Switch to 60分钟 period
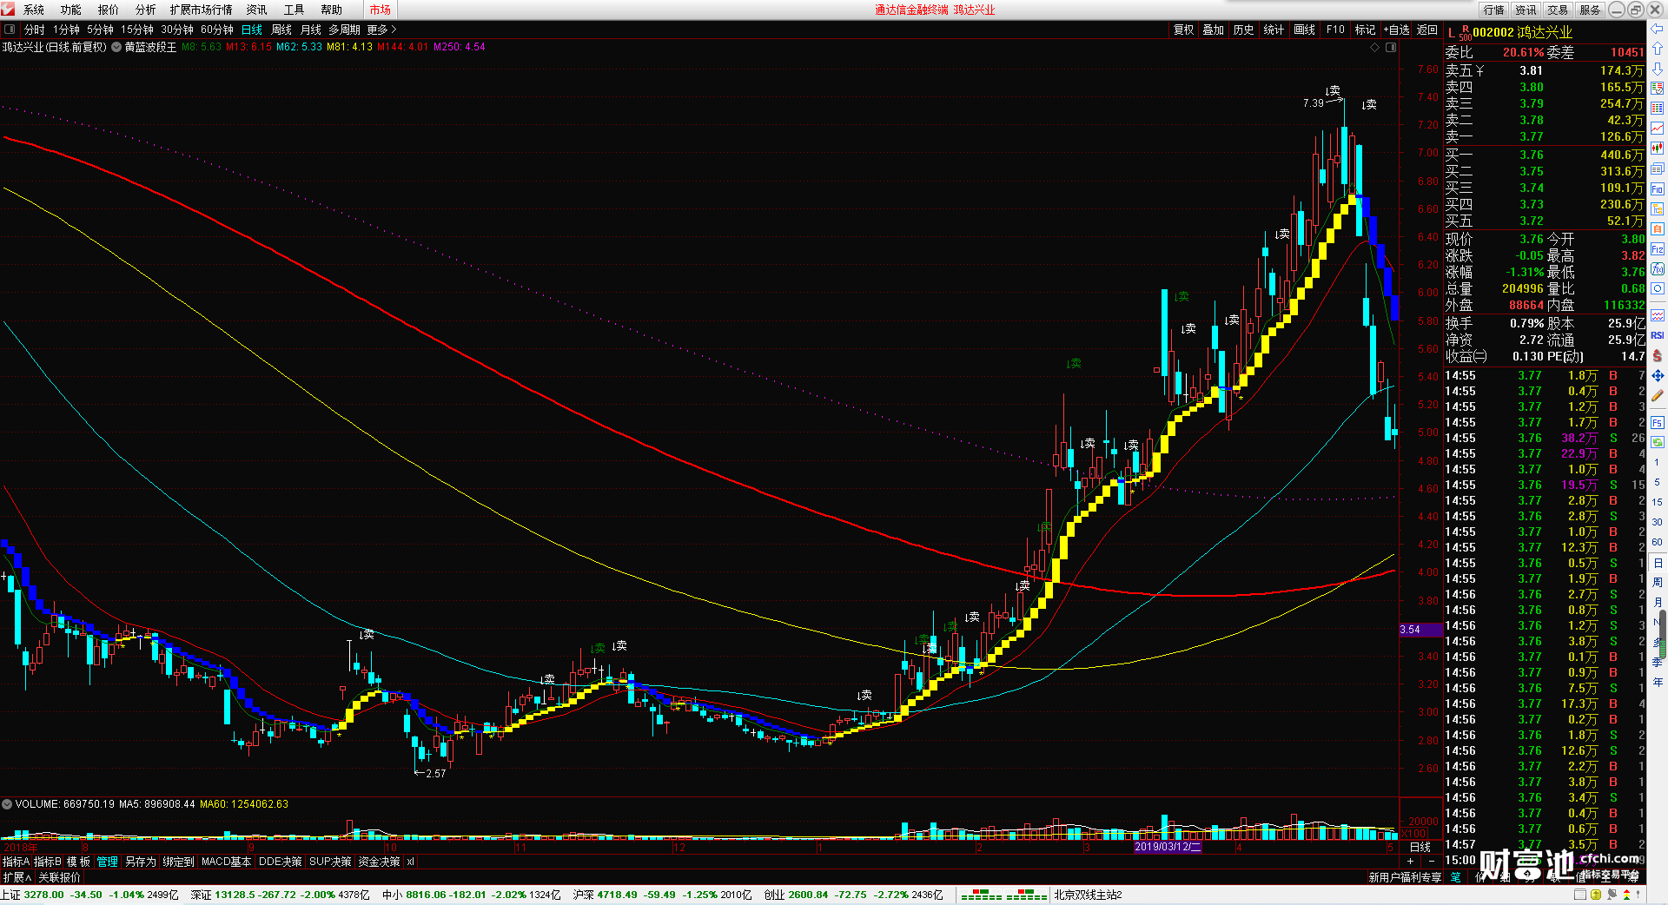The width and height of the screenshot is (1668, 905). click(x=217, y=30)
